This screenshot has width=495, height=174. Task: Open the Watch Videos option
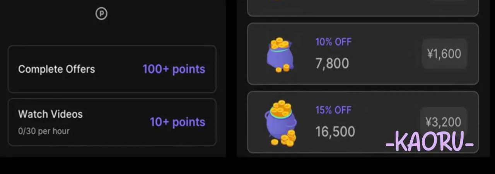pos(112,122)
